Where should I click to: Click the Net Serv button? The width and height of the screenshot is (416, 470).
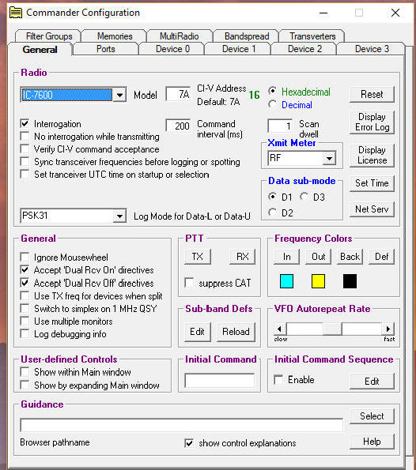[x=372, y=209]
